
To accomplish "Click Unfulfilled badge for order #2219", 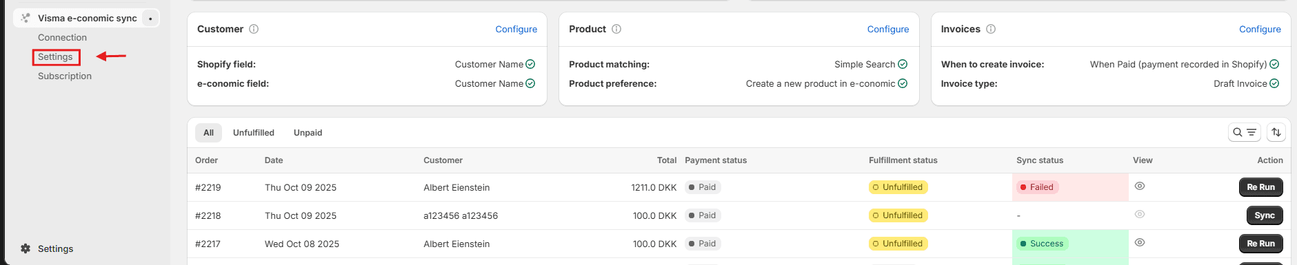I will point(898,187).
